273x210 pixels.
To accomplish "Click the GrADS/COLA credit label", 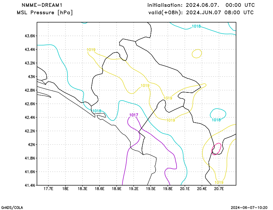I will [x=12, y=208].
